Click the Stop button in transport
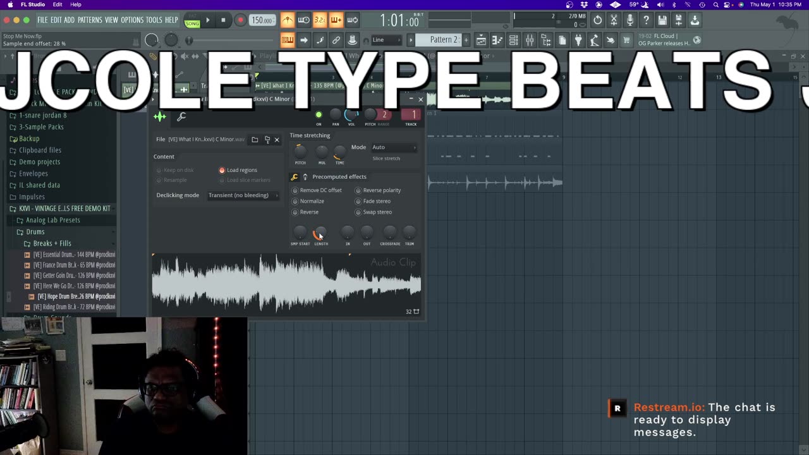Screen dimensions: 809x455 (x=223, y=20)
